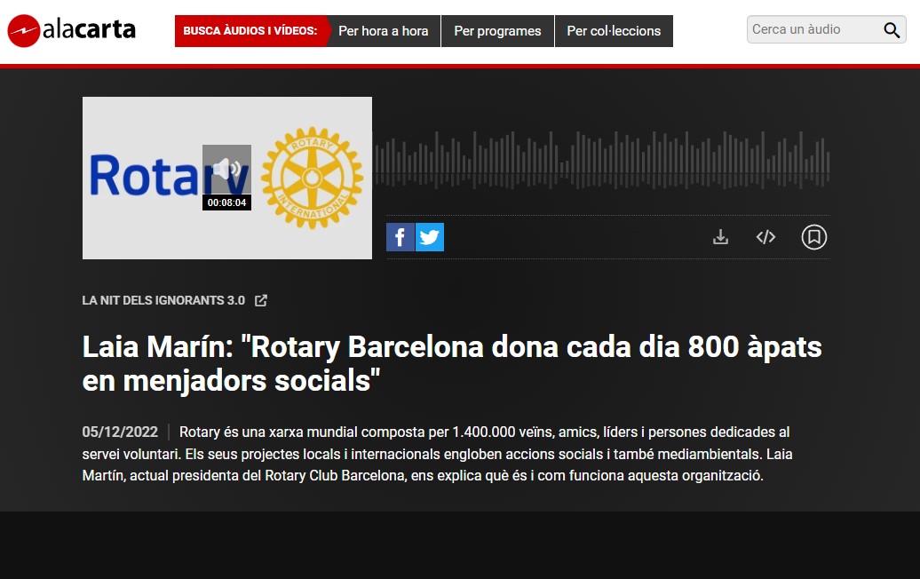Image resolution: width=920 pixels, height=579 pixels.
Task: Download the audio file
Action: pos(720,237)
